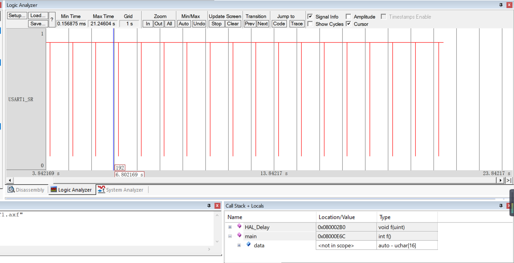
Task: Set Min/Max to Auto
Action: [x=184, y=24]
